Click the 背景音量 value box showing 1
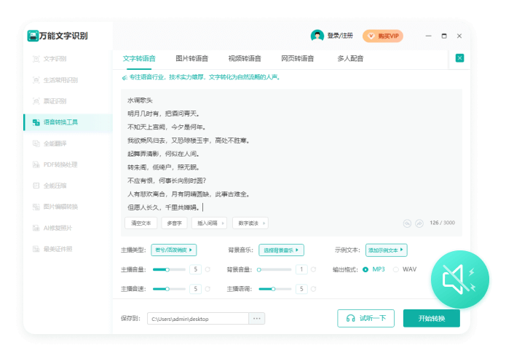 pos(301,269)
